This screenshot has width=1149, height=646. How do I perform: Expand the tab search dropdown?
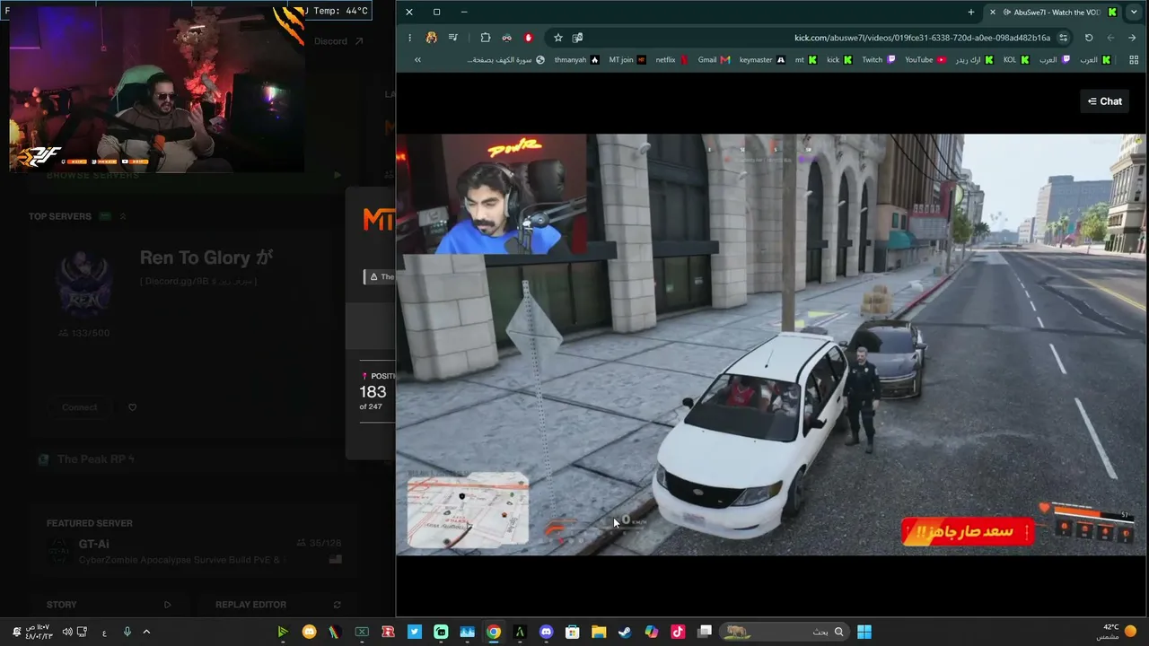pyautogui.click(x=1134, y=12)
